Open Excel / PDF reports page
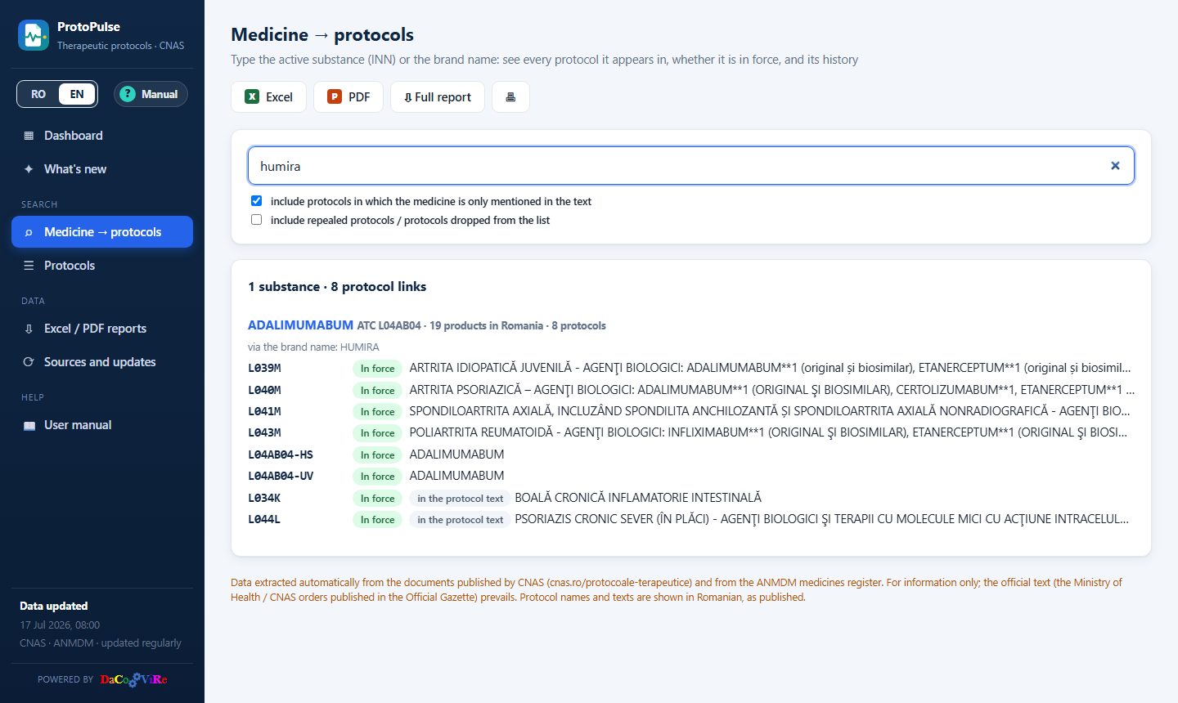The height and width of the screenshot is (703, 1178). coord(102,329)
